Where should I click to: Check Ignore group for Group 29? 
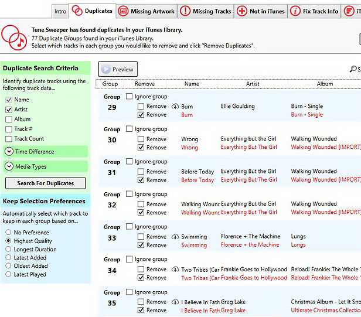[x=129, y=96]
